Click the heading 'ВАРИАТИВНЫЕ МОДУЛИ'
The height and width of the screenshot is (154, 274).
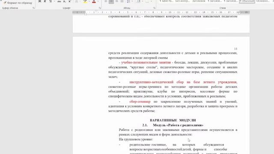[x=173, y=120]
